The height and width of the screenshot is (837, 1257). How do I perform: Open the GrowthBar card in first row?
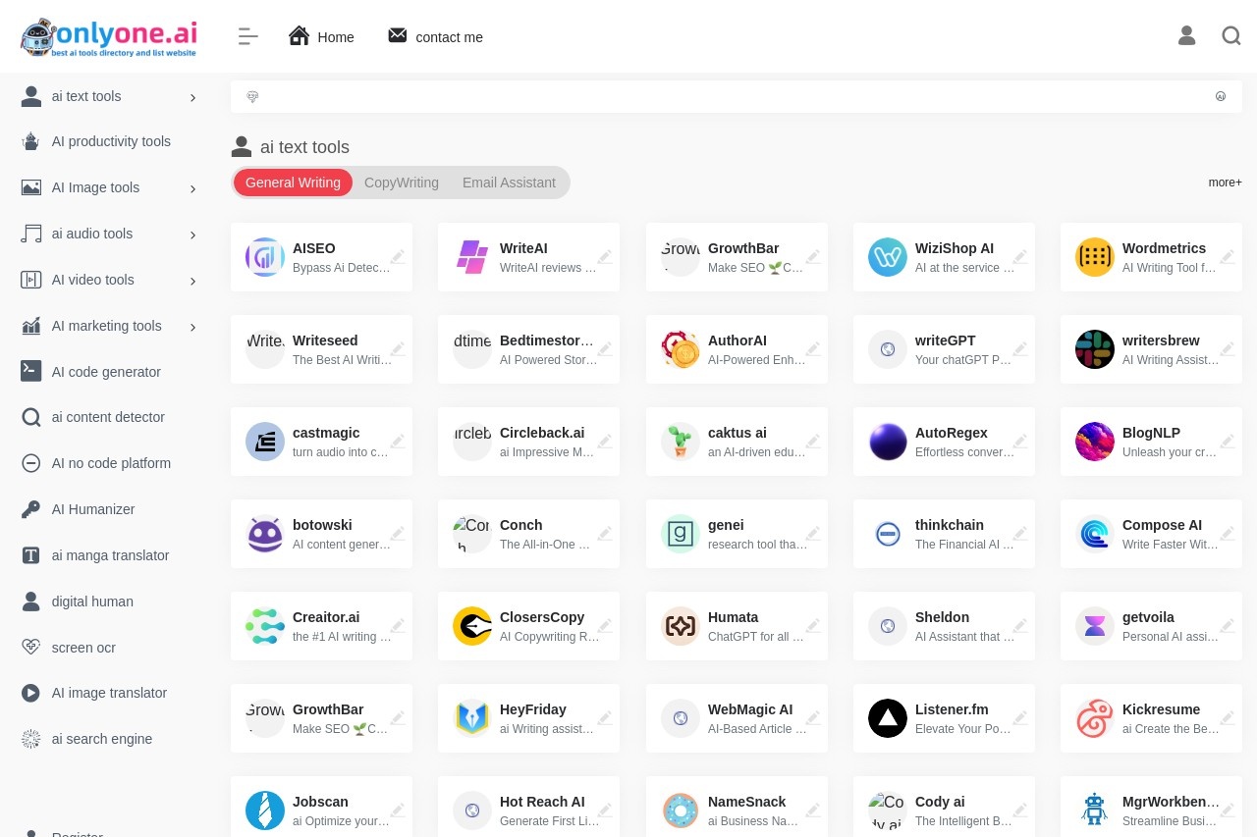tap(737, 257)
